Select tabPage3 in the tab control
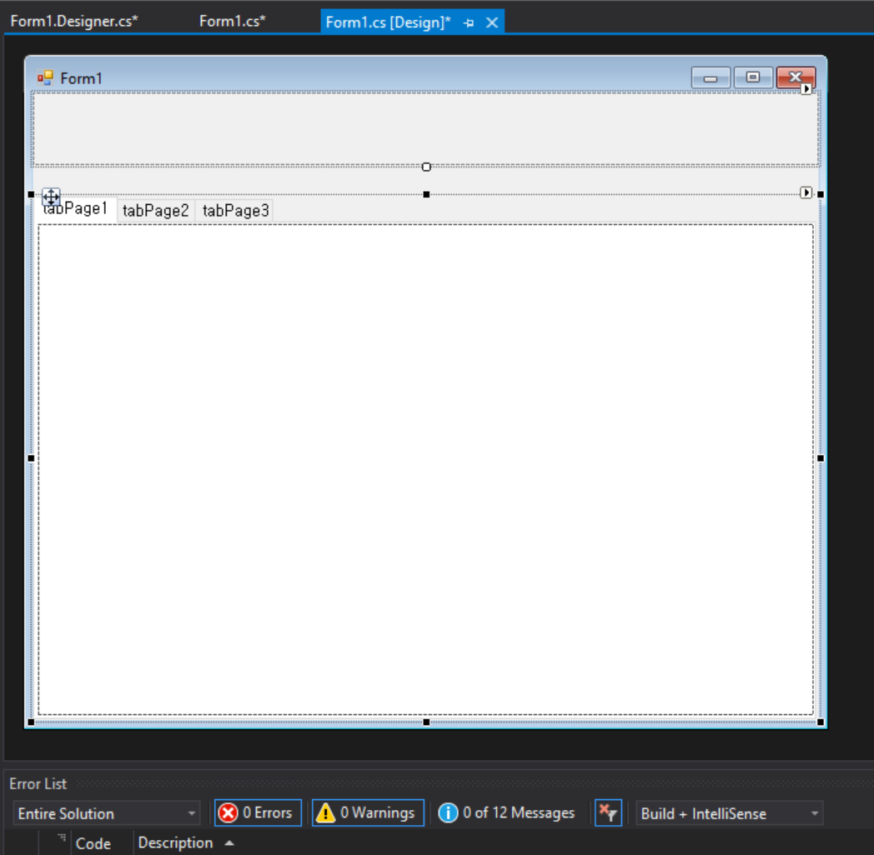 tap(235, 211)
